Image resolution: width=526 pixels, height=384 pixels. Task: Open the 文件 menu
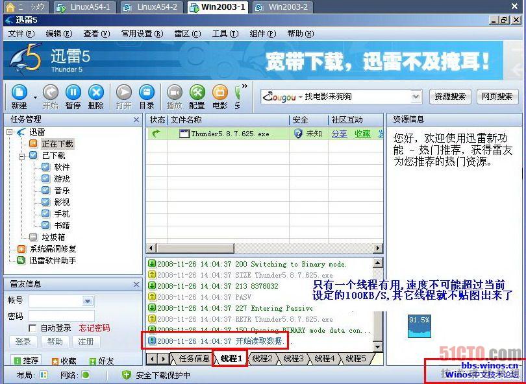pos(21,34)
